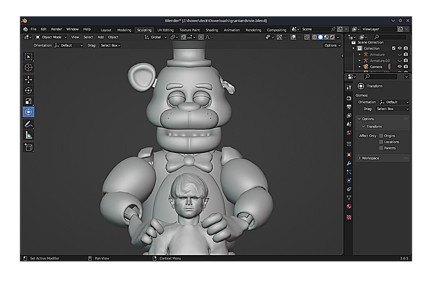Toggle snapping magnet in header
The width and height of the screenshot is (432, 285).
click(x=184, y=37)
